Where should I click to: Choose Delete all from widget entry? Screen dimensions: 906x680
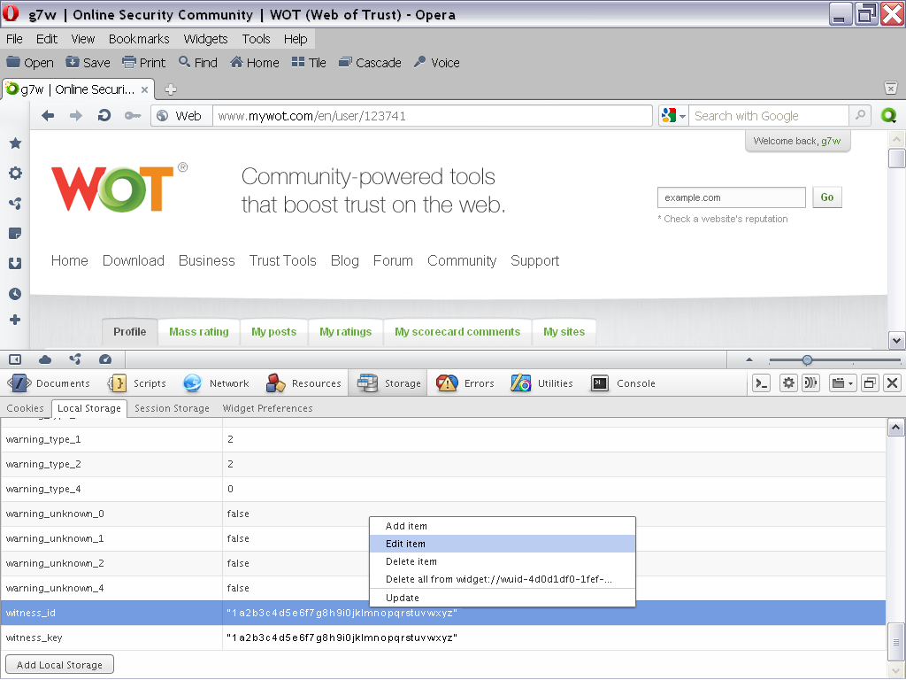(x=503, y=579)
